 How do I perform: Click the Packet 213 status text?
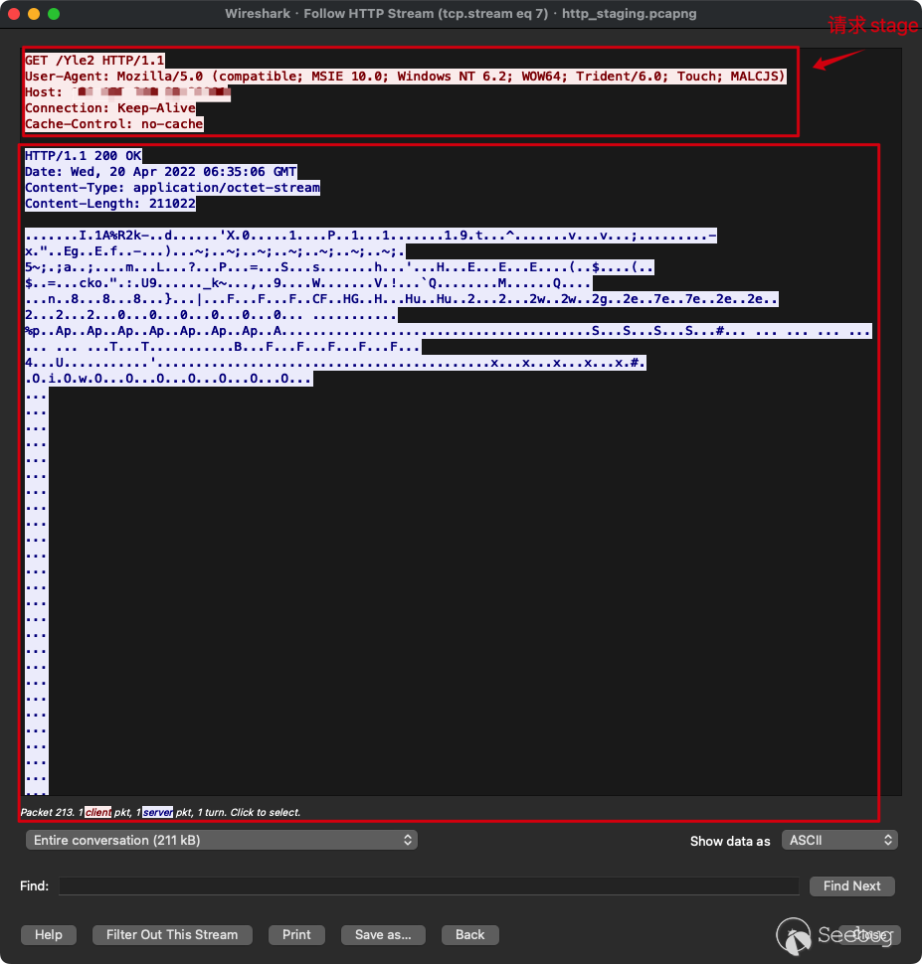pyautogui.click(x=161, y=812)
